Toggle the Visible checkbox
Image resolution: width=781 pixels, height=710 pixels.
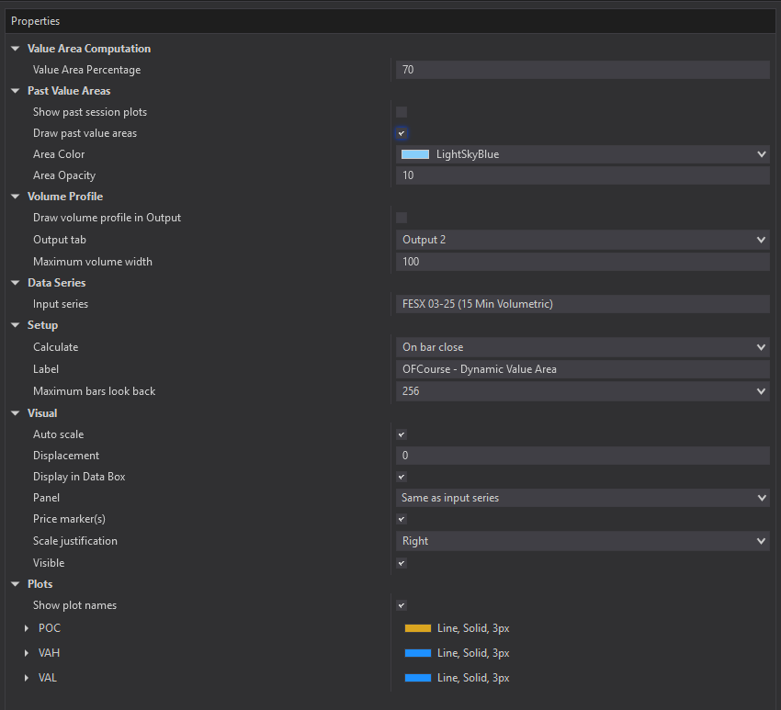(x=402, y=563)
